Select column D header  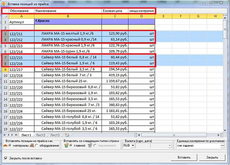click(x=141, y=16)
